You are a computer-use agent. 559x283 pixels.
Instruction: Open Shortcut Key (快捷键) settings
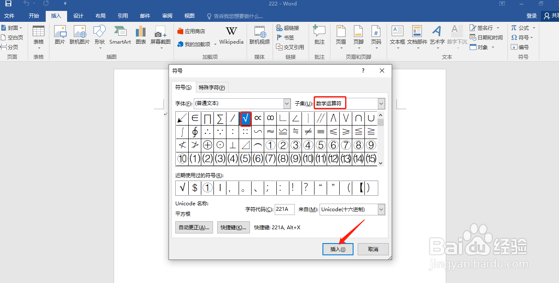click(x=234, y=227)
